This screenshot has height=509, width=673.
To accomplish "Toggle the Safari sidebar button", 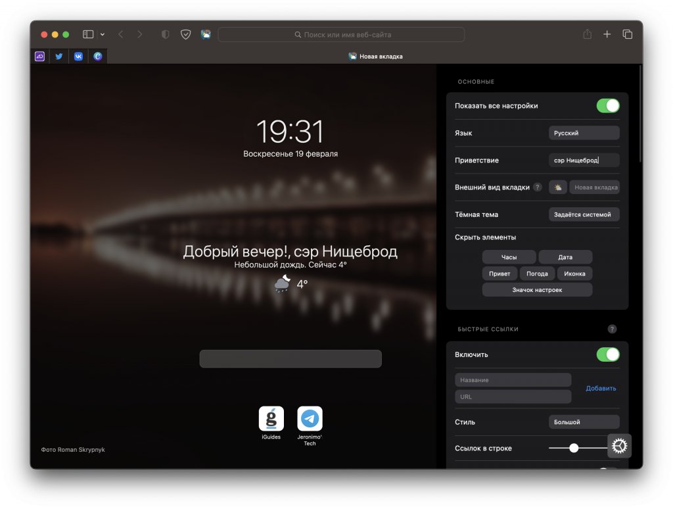I will point(88,34).
